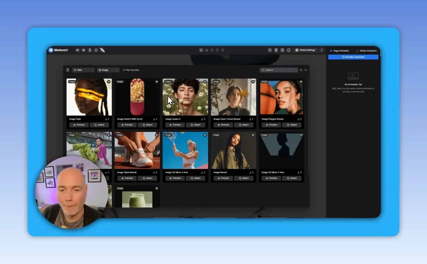Select the Image Polygon Reveal animation
This screenshot has width=427, height=264.
pyautogui.click(x=292, y=125)
